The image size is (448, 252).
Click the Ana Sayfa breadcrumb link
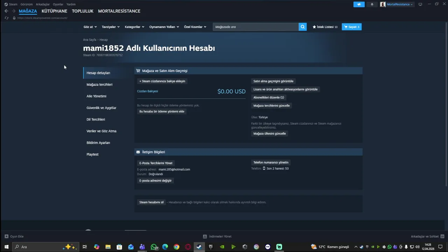click(90, 40)
